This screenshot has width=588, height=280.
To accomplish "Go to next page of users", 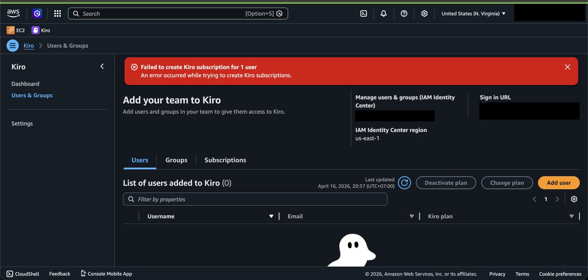I will click(x=557, y=199).
